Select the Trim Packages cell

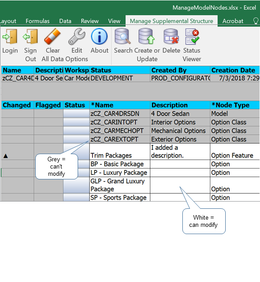point(120,151)
